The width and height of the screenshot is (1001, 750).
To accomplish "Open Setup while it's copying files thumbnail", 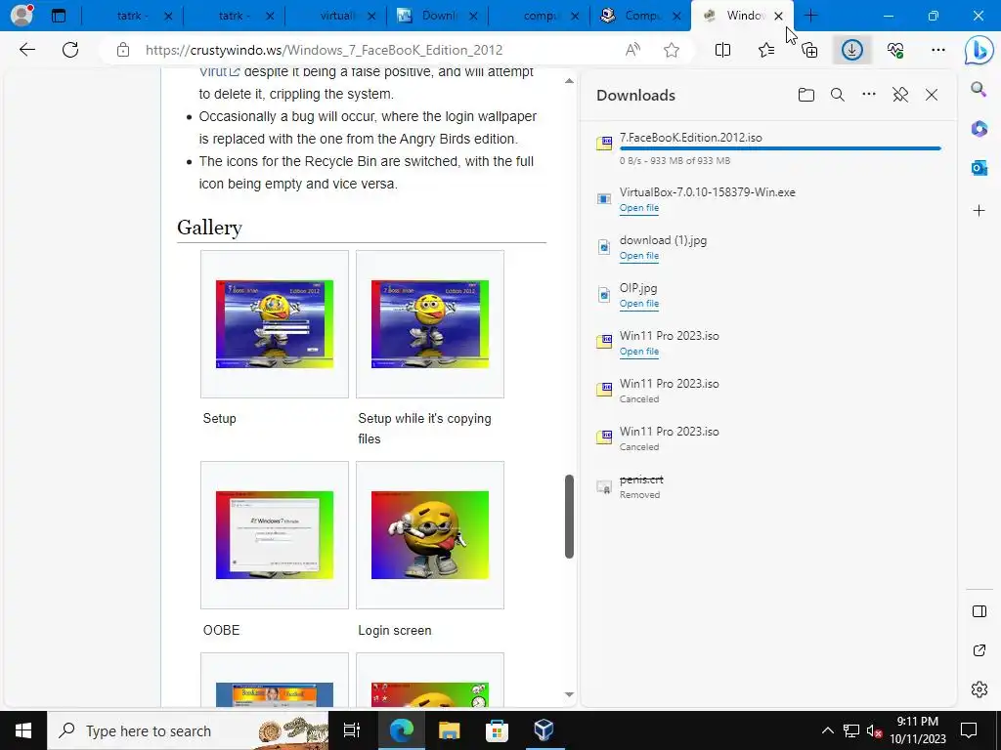I will pos(430,324).
